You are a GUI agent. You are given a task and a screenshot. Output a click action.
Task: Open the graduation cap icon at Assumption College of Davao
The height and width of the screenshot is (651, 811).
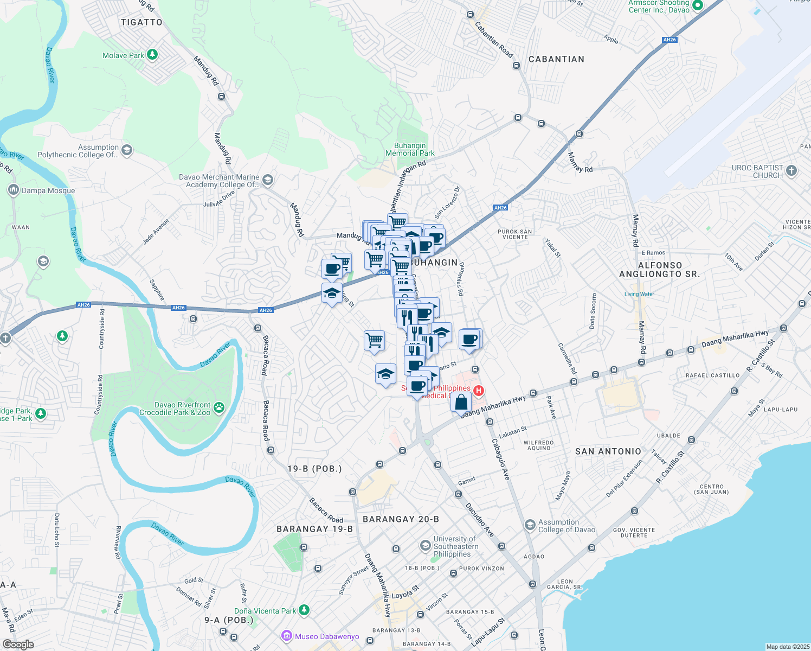pyautogui.click(x=530, y=525)
